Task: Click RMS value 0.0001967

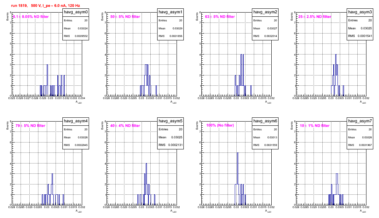Action: click(365, 145)
